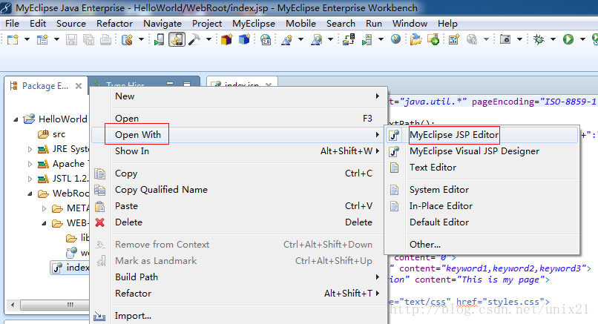
Task: Expand the JRE System Library node
Action: pos(30,150)
